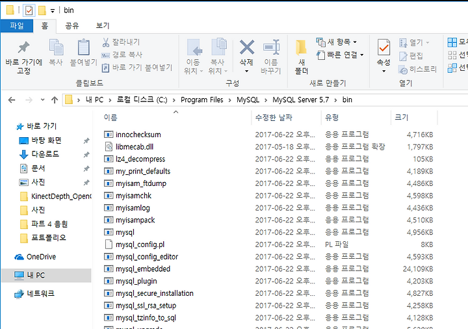Click Program Files breadcrumb
This screenshot has height=329, width=468.
pos(201,99)
